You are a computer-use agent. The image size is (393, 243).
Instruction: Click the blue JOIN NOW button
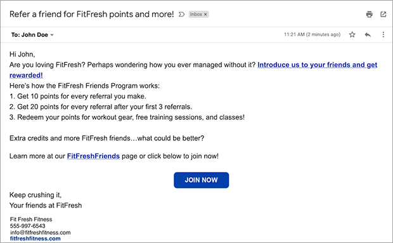(202, 180)
